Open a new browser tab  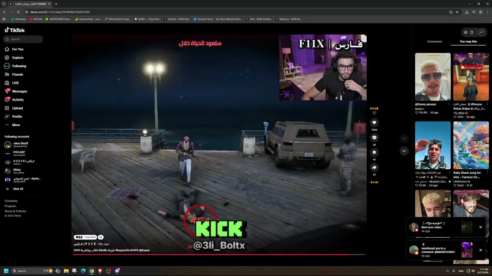(56, 4)
